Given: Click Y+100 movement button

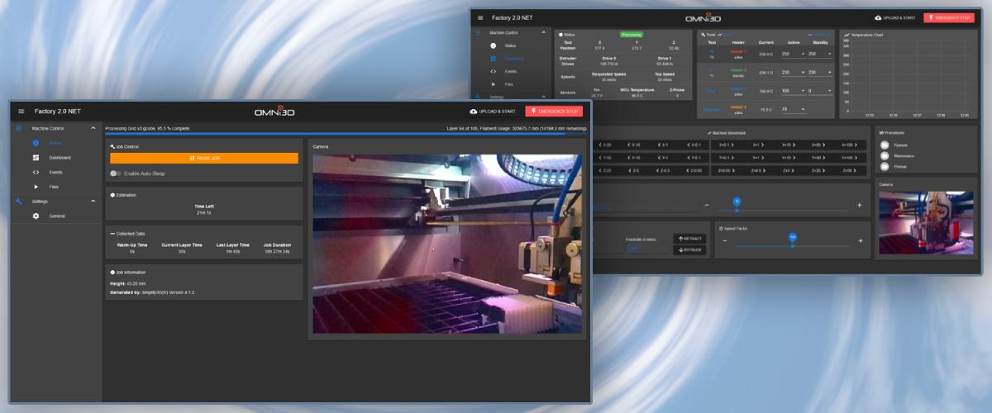Looking at the screenshot, I should [x=849, y=157].
